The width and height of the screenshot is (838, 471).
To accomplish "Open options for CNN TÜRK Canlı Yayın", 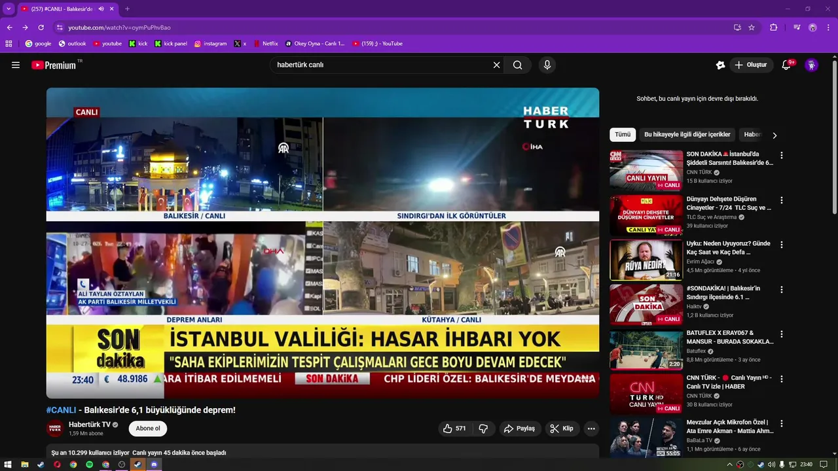I will 781,379.
